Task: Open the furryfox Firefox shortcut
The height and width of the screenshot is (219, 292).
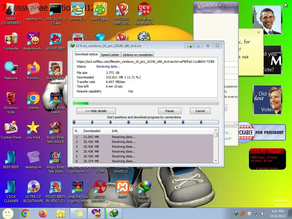Action: tap(33, 71)
